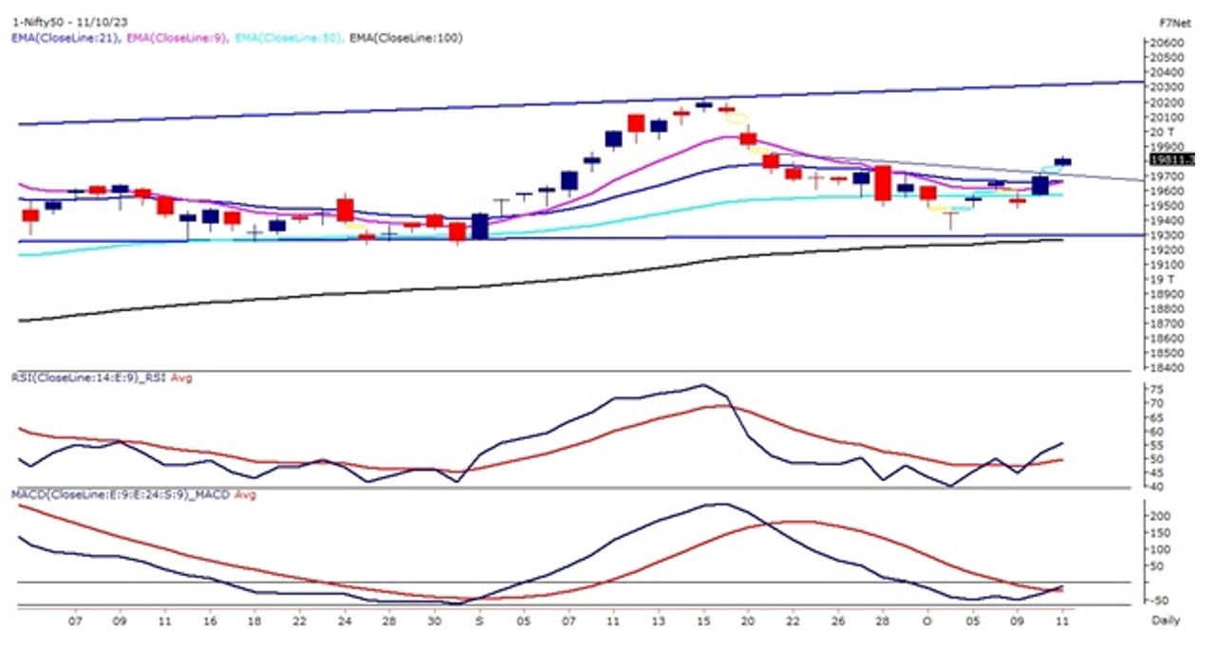Click the Daily timeframe label

[x=1168, y=619]
